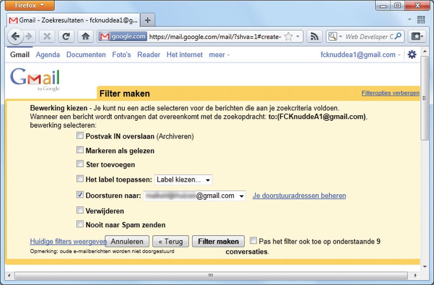Open the Firefox application menu button
Image resolution: width=434 pixels, height=285 pixels.
(x=30, y=5)
